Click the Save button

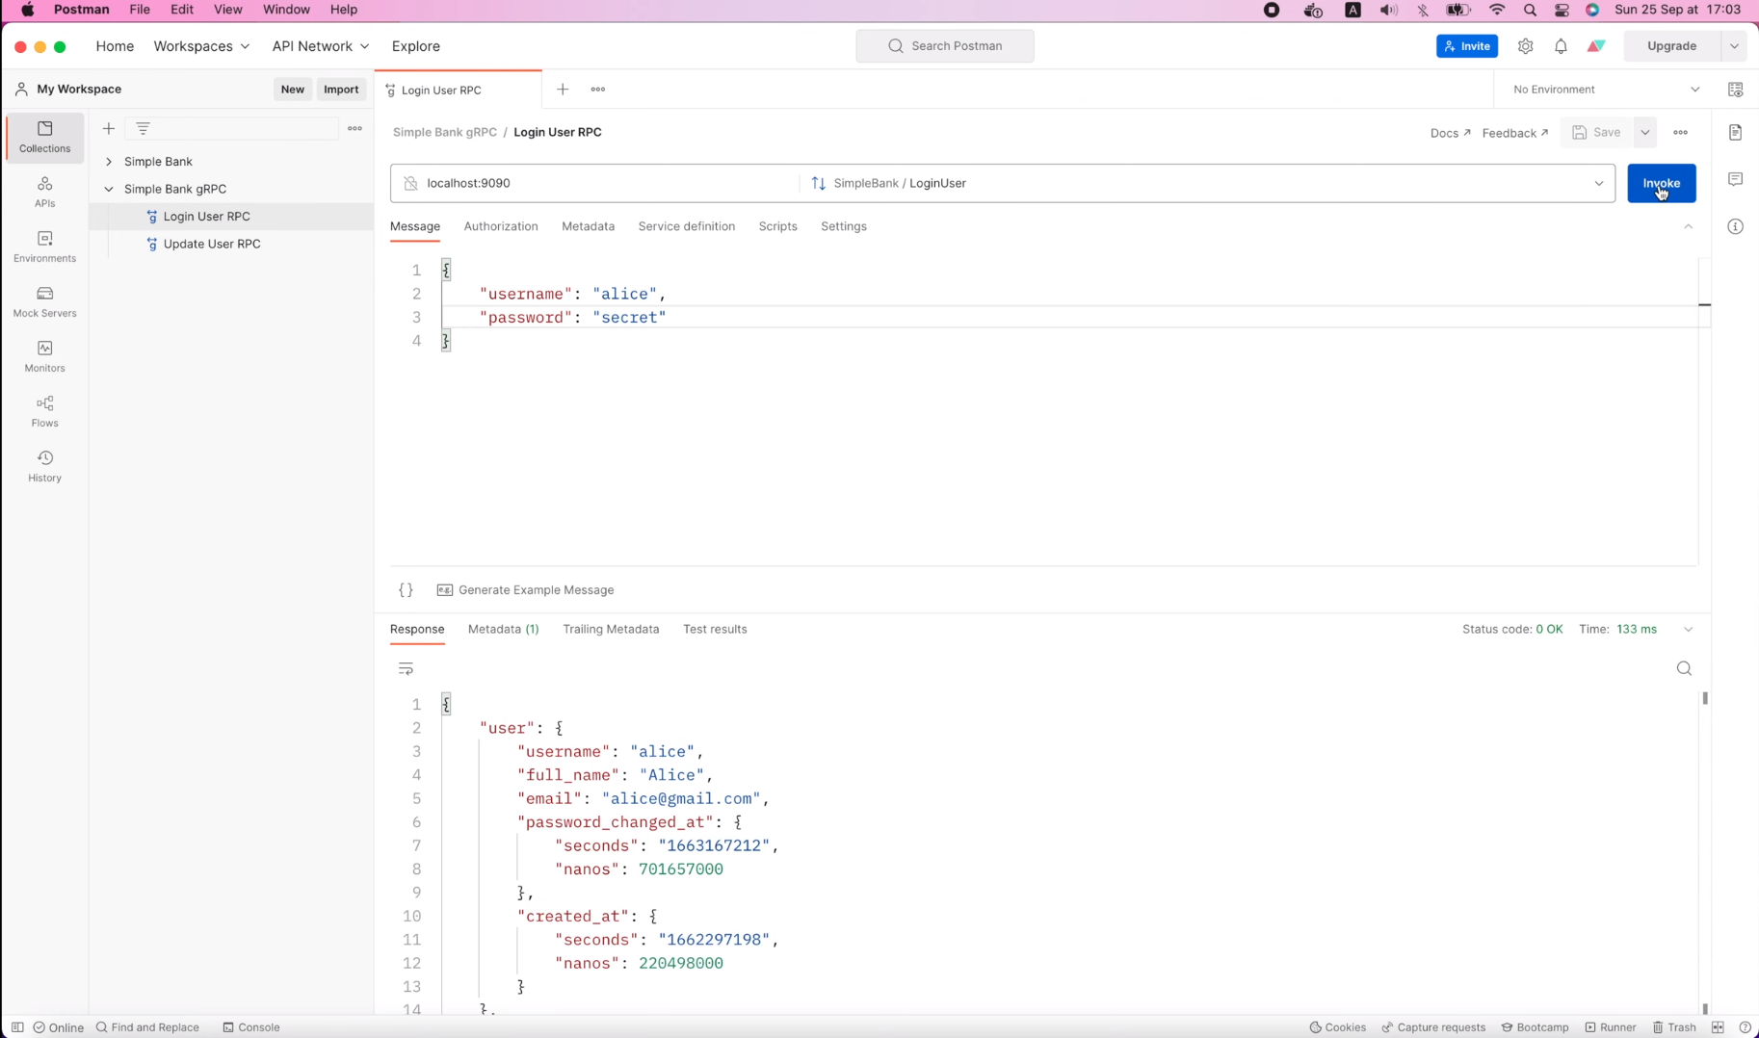pos(1597,133)
